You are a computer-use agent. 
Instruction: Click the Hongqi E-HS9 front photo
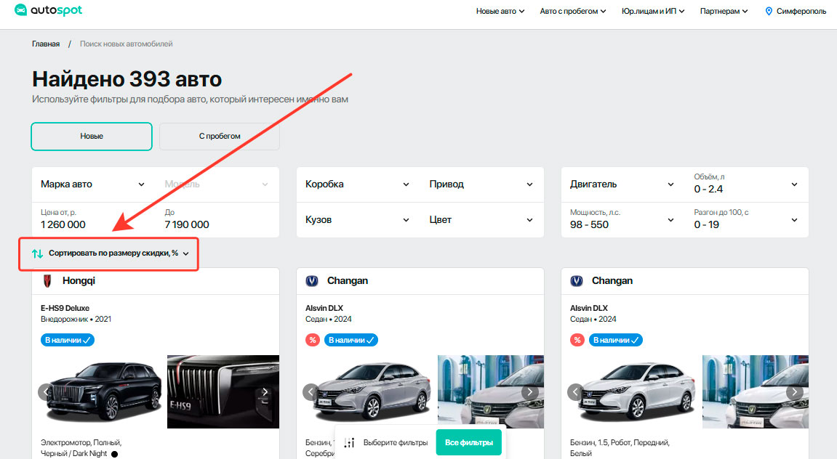click(103, 392)
